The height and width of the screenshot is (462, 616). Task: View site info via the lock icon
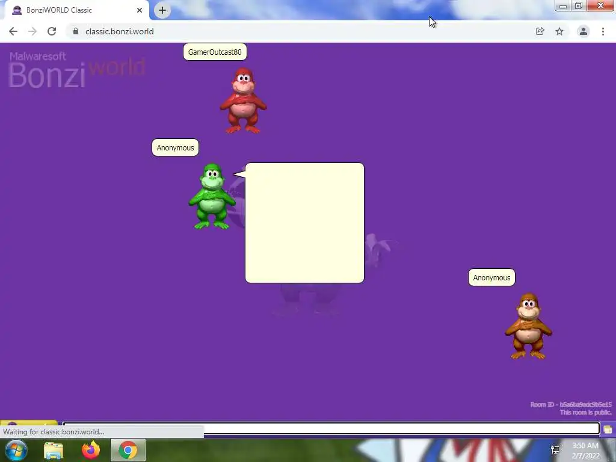[76, 31]
